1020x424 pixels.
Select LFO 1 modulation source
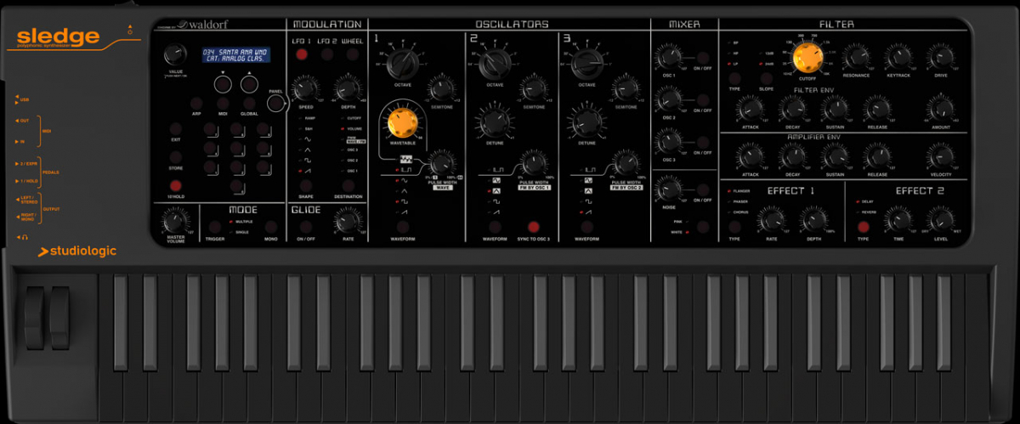point(302,55)
